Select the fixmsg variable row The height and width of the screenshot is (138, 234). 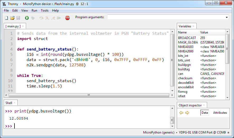point(201,91)
